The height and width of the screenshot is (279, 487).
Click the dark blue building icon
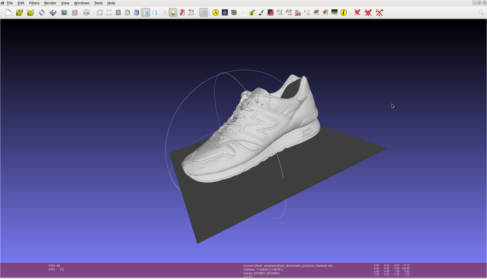(225, 12)
